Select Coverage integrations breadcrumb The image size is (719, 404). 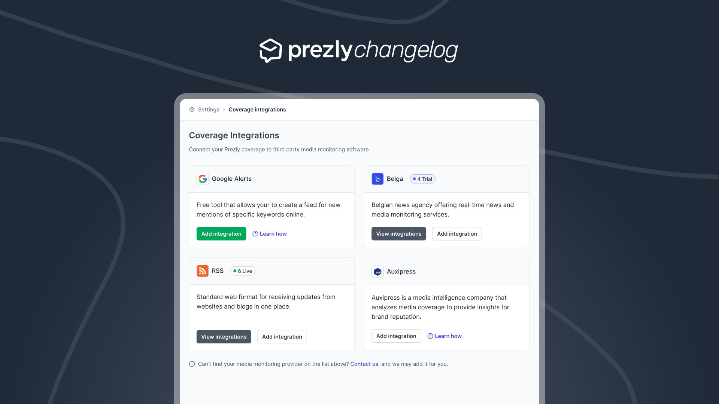point(257,109)
